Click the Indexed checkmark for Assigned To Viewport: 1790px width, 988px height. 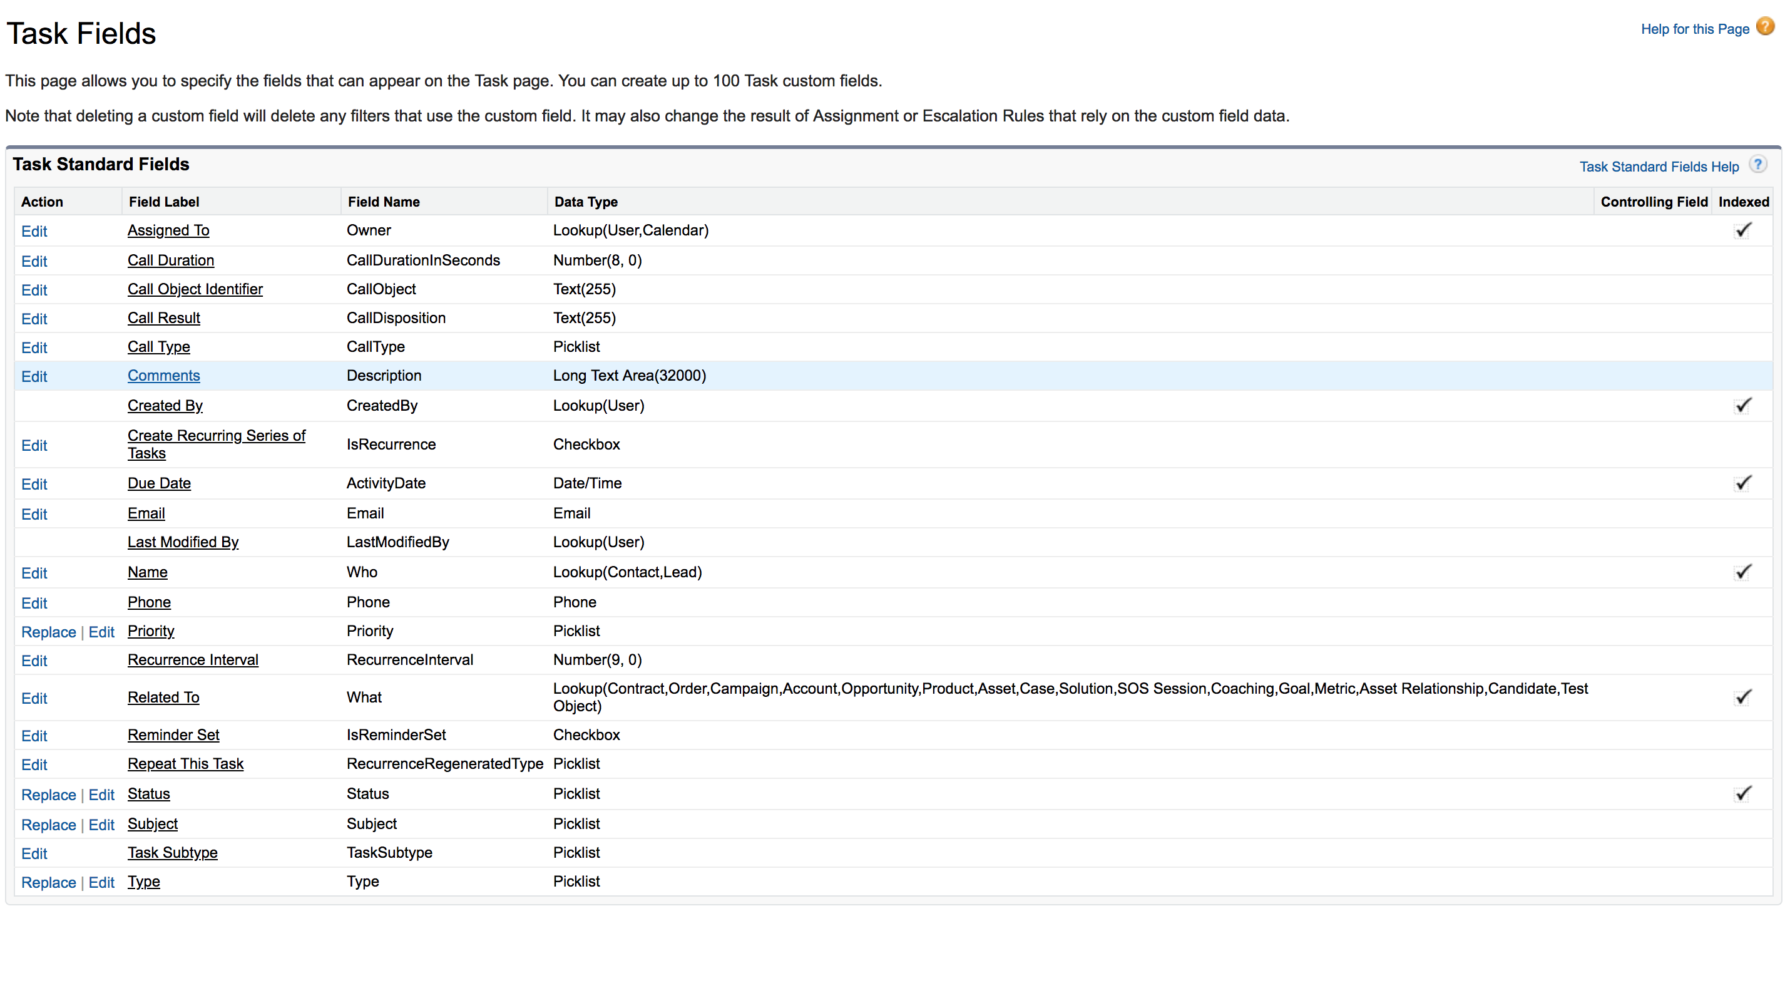(1743, 230)
